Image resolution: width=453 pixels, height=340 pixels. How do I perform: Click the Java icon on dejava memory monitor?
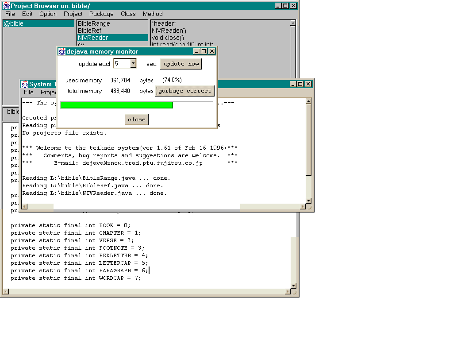coord(61,51)
